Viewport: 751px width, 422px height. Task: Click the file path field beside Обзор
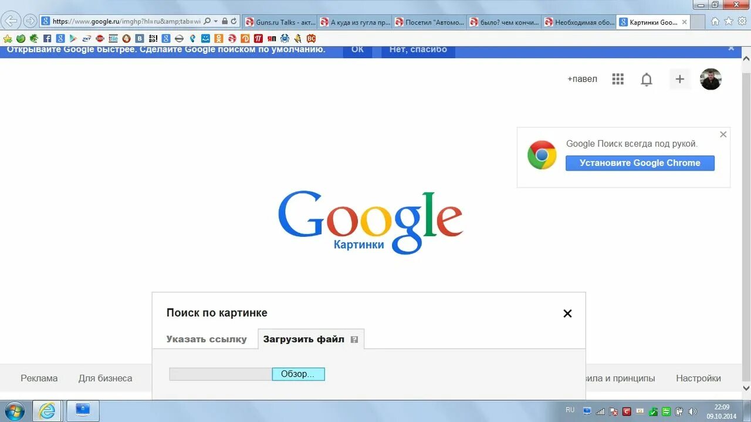click(221, 374)
